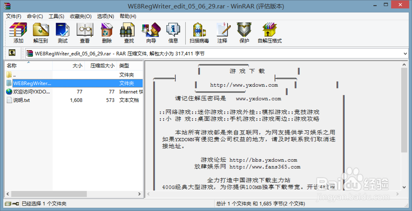Screen dimensions: 412x211
Task: Click the Add (添加) toolbar icon
Action: pos(18,33)
